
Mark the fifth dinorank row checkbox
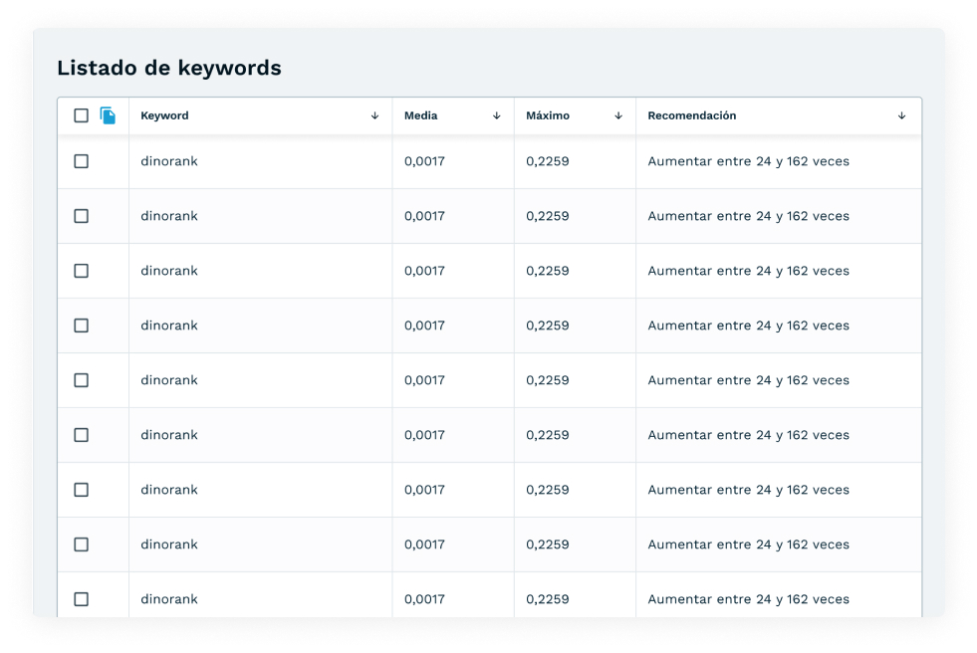(x=81, y=380)
